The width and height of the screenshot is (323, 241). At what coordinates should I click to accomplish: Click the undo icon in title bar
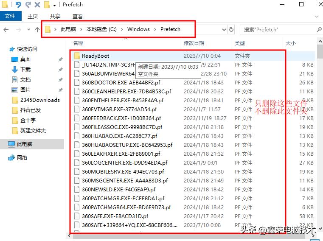[18, 5]
